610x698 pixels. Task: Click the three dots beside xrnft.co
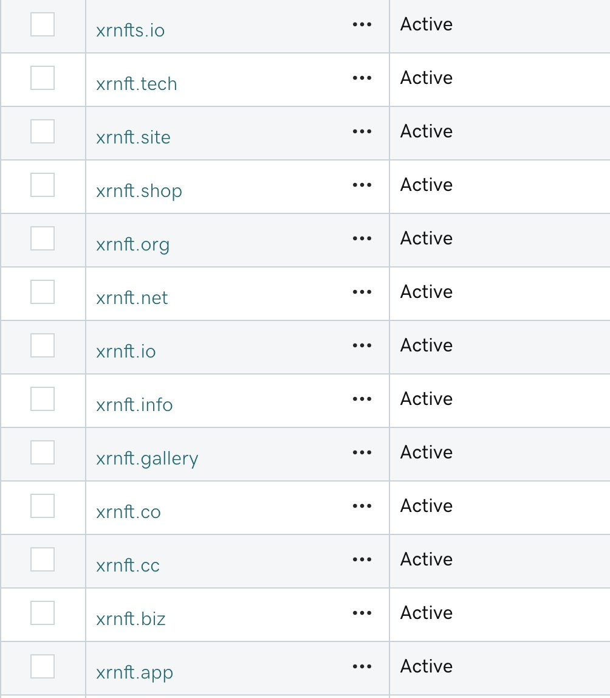point(362,506)
